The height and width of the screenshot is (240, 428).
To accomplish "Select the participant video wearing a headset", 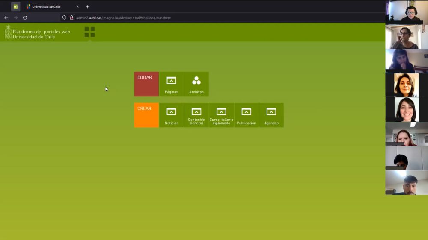I will [407, 12].
